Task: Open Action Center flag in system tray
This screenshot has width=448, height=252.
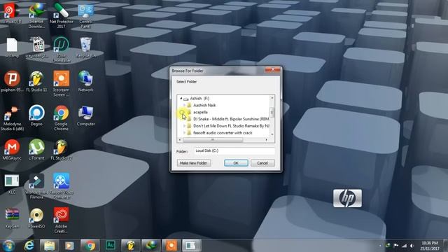Action: (396, 246)
